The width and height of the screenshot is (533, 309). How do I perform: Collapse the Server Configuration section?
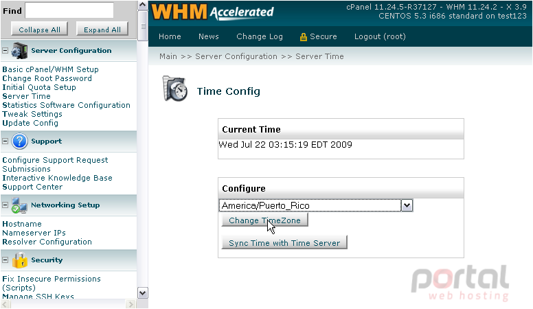coord(5,50)
